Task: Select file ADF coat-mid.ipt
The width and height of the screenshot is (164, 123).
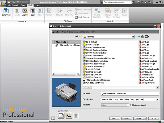Action: click(147, 77)
